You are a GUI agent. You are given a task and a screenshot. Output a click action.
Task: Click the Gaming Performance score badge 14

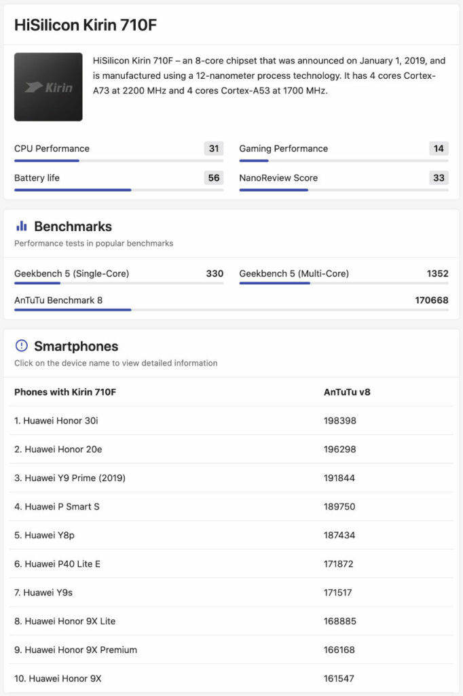(439, 148)
